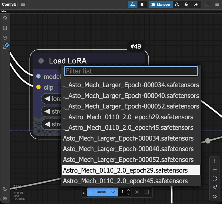The width and height of the screenshot is (222, 204).
Task: Click the bookmark icon in top toolbar
Action: pyautogui.click(x=142, y=5)
